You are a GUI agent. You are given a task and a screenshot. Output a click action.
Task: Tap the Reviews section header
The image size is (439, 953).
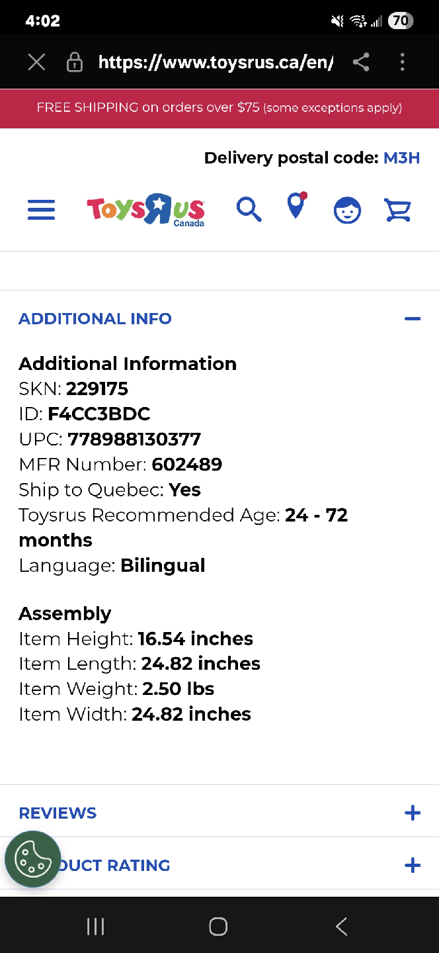(58, 813)
